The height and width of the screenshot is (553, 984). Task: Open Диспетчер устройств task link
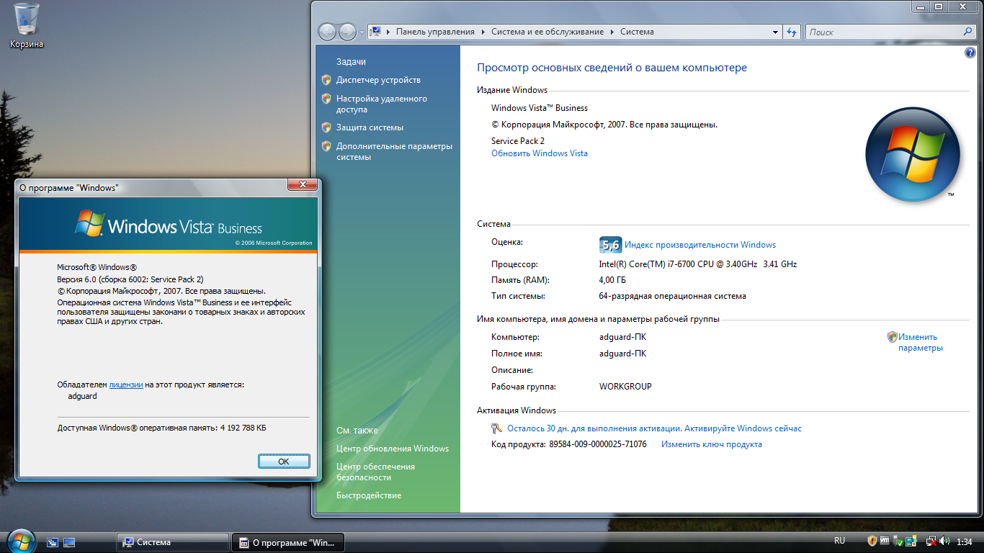pos(378,80)
